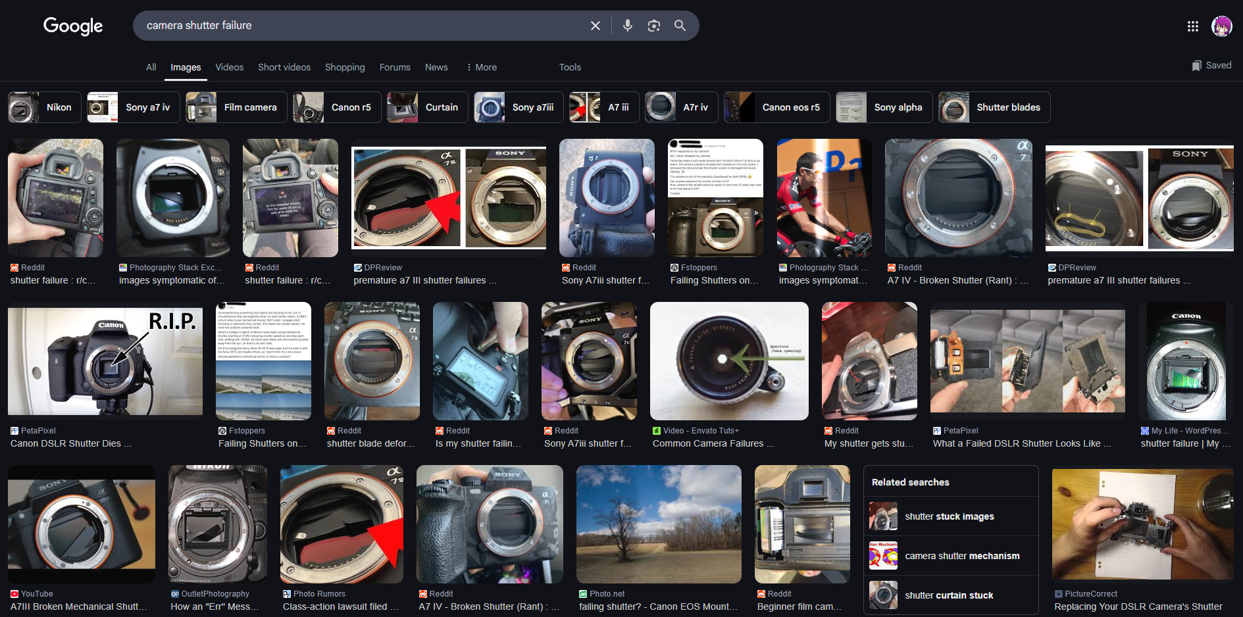The width and height of the screenshot is (1243, 617).
Task: Switch to the Videos tab
Action: pyautogui.click(x=229, y=67)
